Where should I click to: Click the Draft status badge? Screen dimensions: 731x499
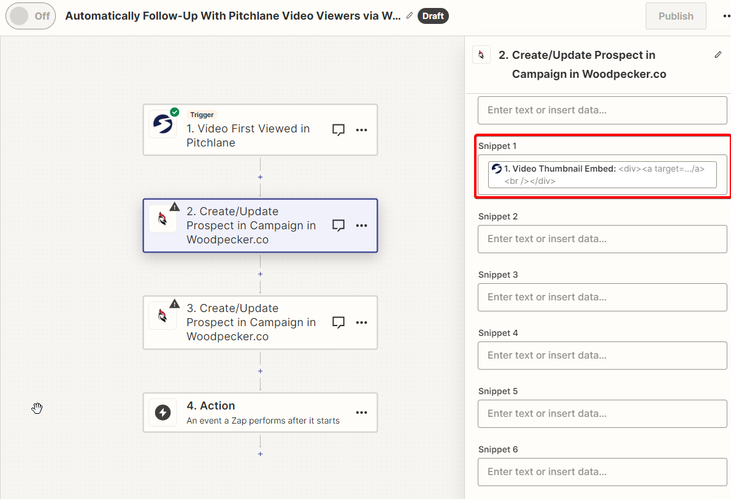(x=433, y=16)
